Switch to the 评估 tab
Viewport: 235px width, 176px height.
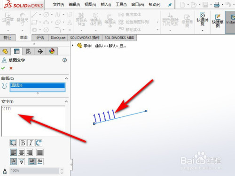[x=40, y=38]
